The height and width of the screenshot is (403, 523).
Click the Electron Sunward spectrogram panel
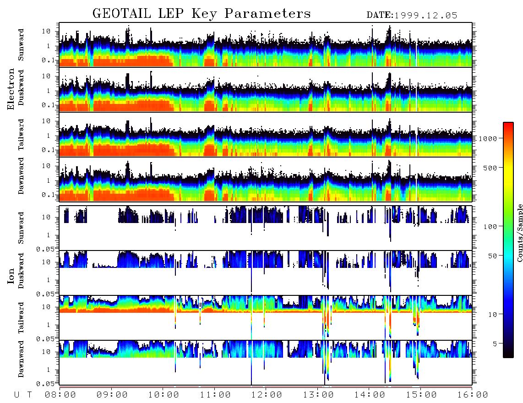266,45
